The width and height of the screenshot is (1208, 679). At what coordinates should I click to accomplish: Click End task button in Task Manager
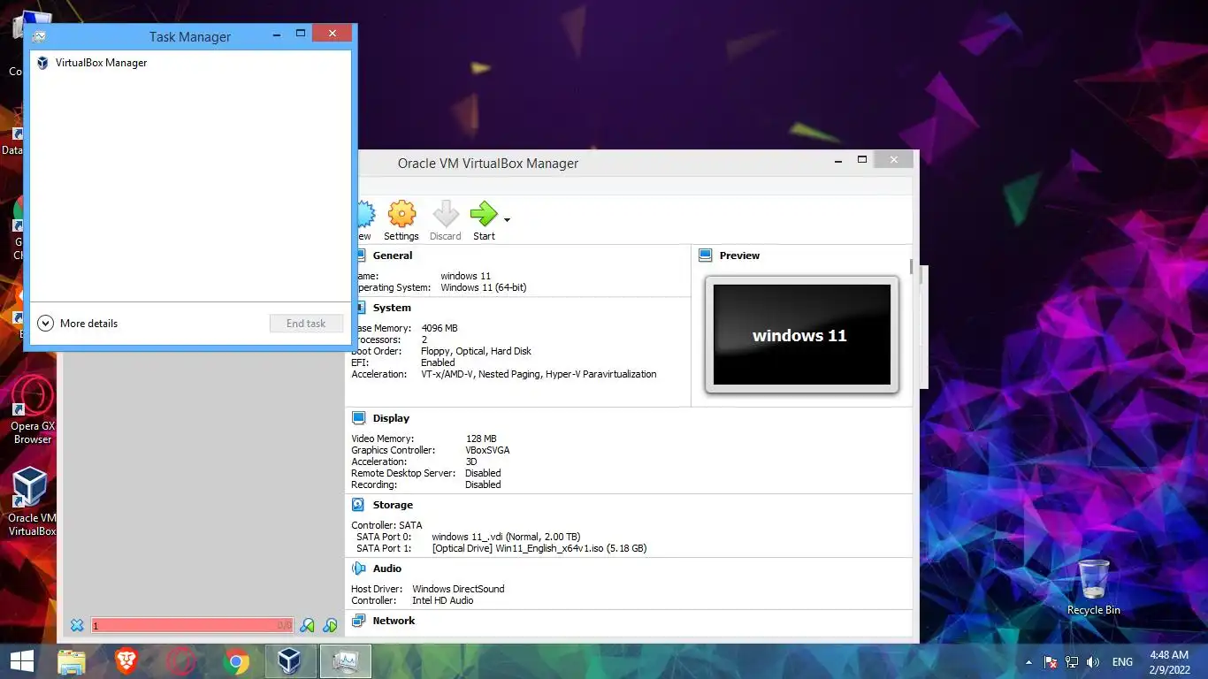306,324
